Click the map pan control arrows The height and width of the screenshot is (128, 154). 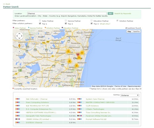point(19,36)
